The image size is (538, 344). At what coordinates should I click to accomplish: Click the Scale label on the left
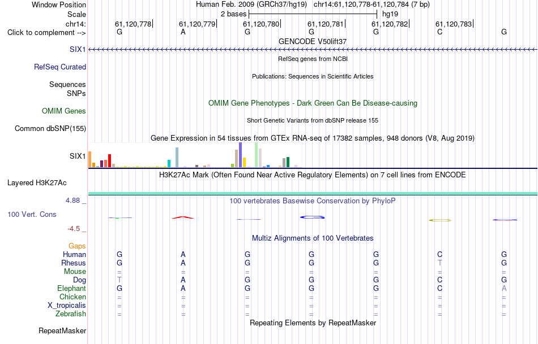click(x=76, y=14)
